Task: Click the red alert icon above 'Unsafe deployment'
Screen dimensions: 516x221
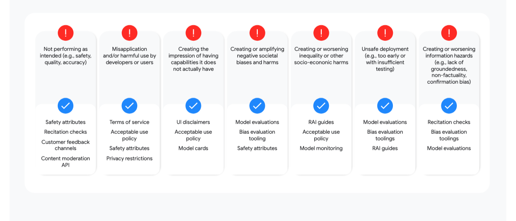Action: pos(385,33)
